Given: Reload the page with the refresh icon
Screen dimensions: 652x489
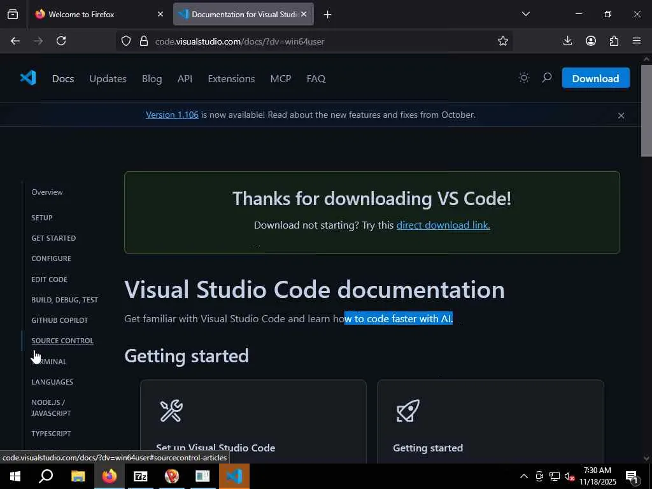Looking at the screenshot, I should (61, 41).
